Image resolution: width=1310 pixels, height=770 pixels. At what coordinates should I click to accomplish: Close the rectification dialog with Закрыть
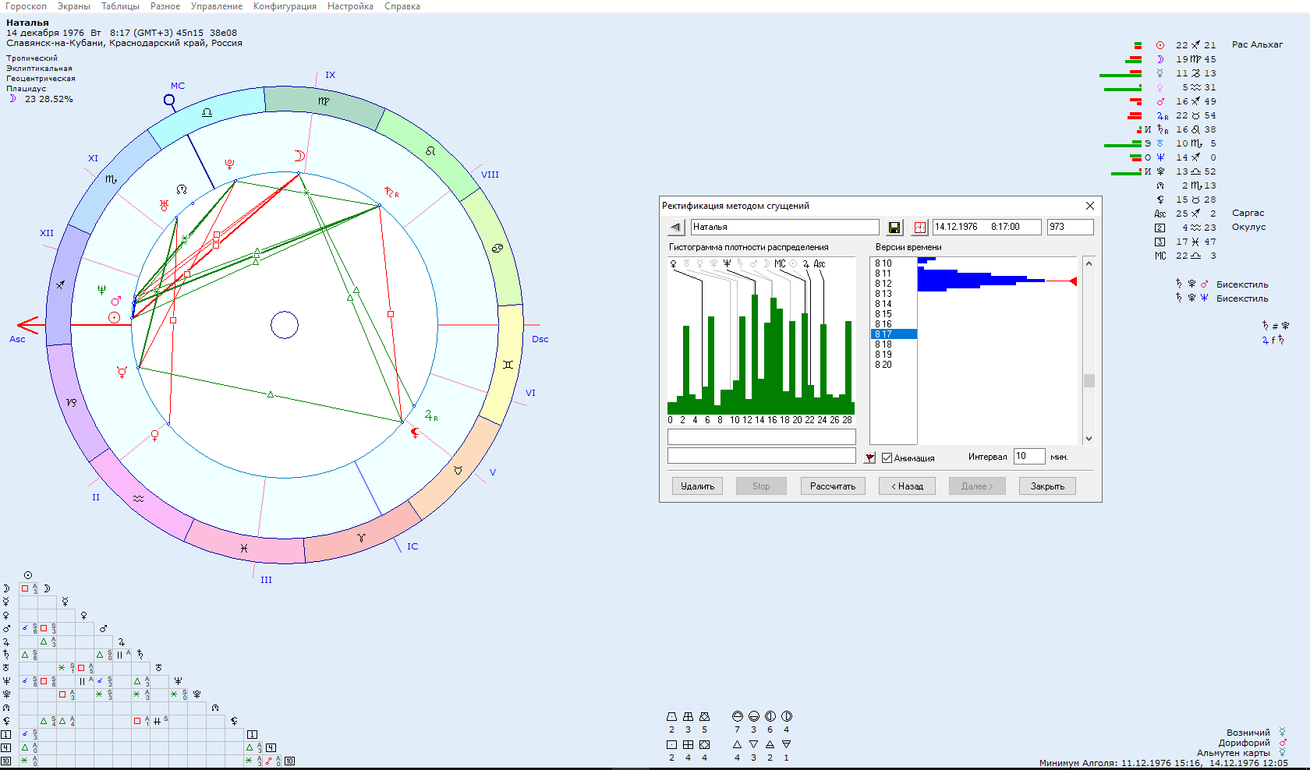1046,486
